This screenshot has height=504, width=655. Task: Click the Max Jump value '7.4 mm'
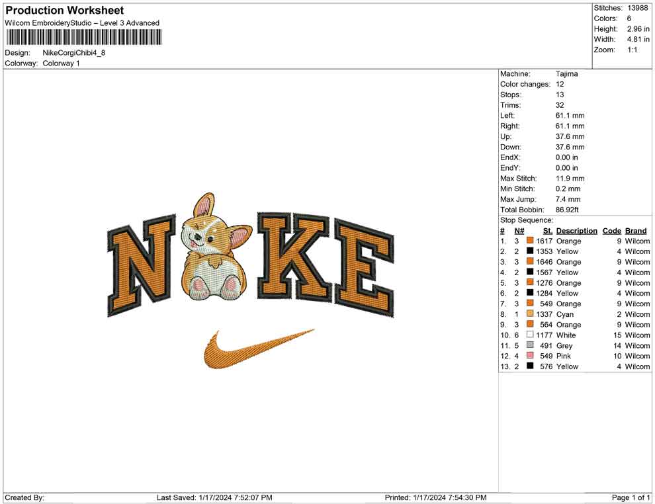coord(568,199)
